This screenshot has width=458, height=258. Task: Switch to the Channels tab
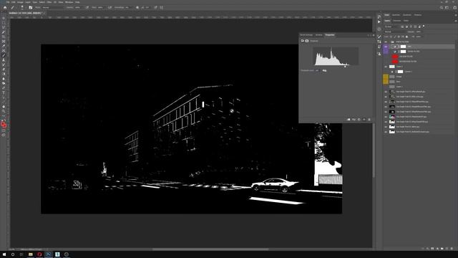[396, 21]
